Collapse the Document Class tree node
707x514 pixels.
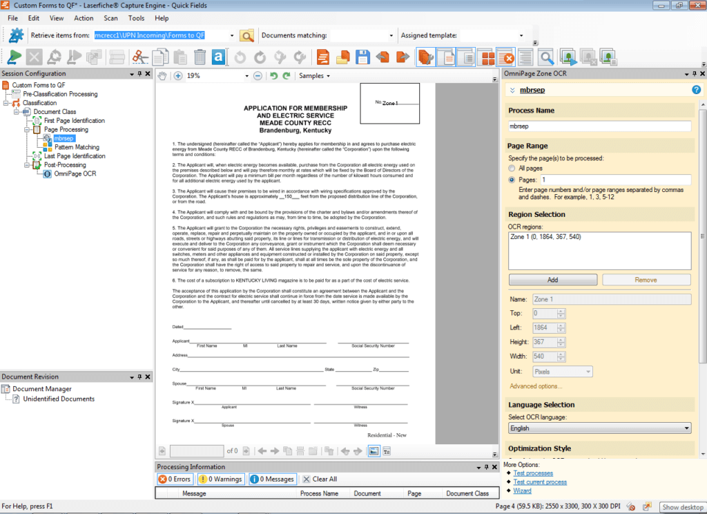click(x=16, y=111)
